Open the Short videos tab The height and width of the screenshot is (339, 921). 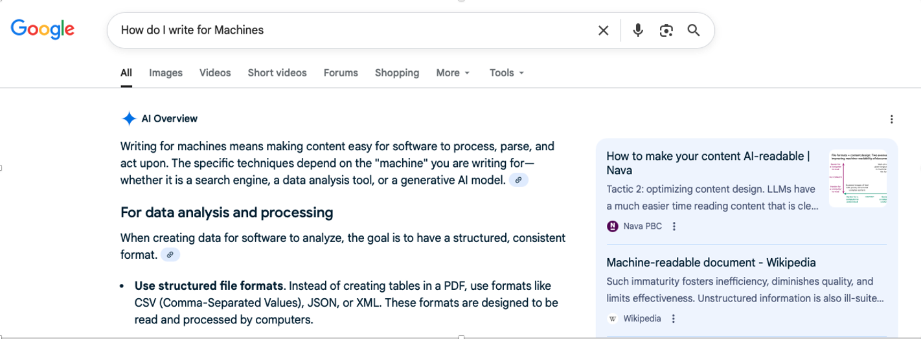tap(277, 73)
